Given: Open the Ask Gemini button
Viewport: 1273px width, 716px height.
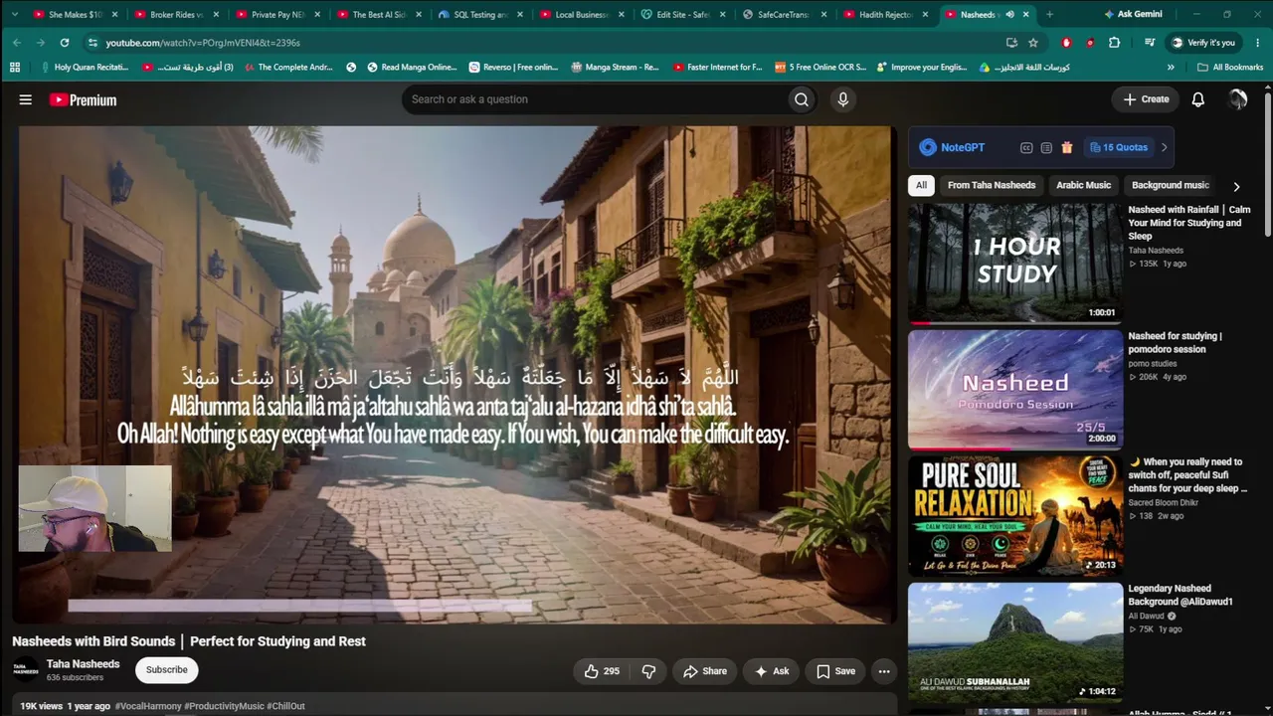Looking at the screenshot, I should click(1133, 15).
